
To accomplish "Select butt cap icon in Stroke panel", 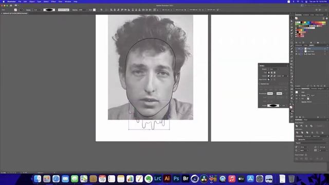I will click(x=269, y=72).
